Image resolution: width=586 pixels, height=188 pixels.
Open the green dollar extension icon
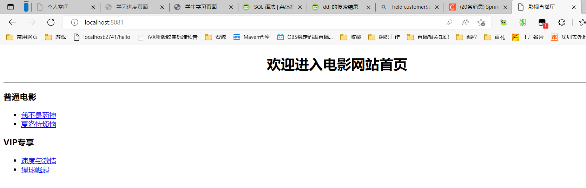523,22
